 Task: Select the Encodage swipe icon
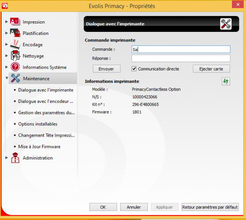pos(15,44)
